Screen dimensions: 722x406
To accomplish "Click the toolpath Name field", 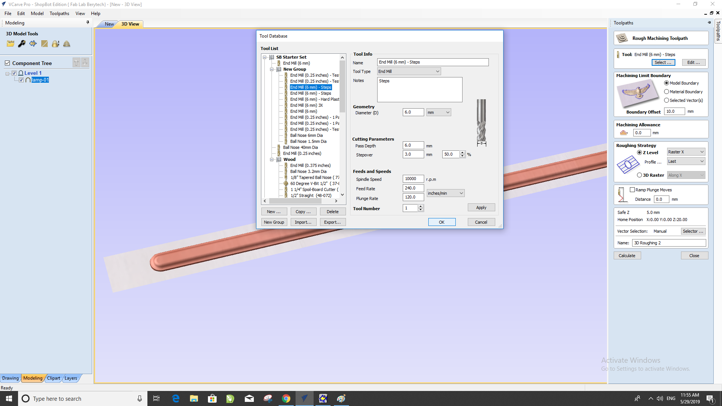I will click(669, 243).
